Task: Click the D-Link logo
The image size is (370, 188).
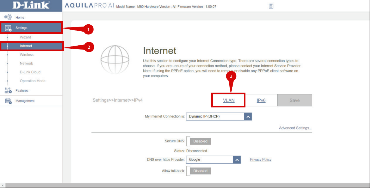Action: tap(31, 5)
